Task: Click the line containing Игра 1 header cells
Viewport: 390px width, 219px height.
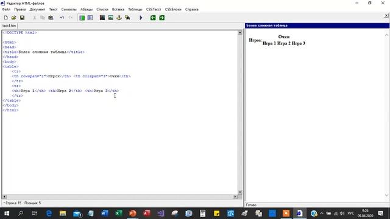Action: [65, 91]
